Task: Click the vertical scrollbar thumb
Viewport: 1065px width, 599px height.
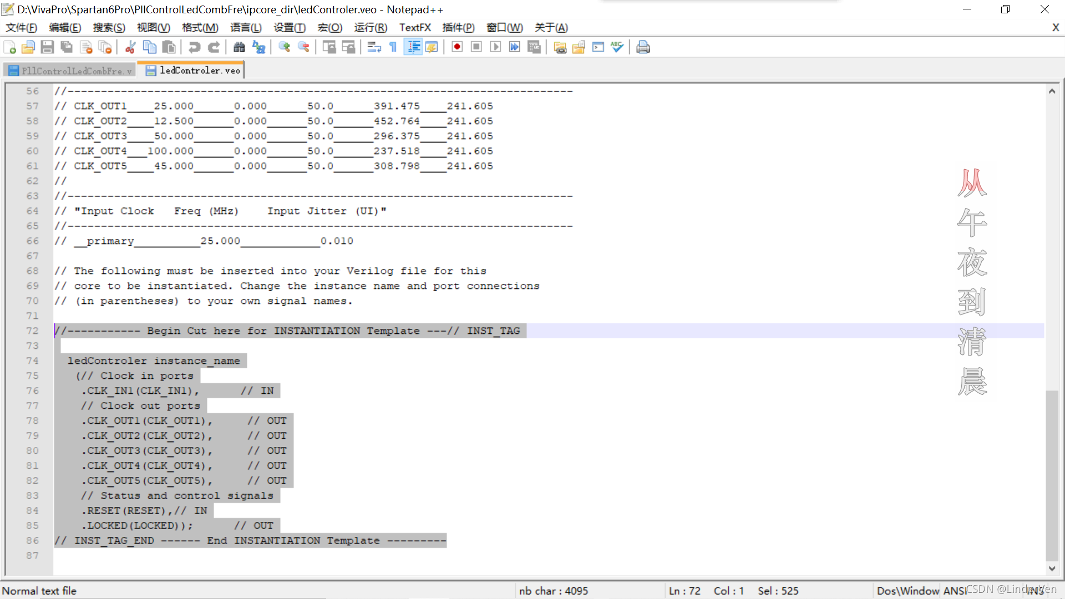Action: pyautogui.click(x=1052, y=476)
